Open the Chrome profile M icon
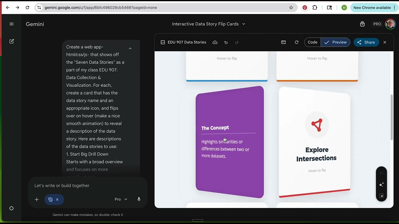The width and height of the screenshot is (399, 224). pos(344,7)
